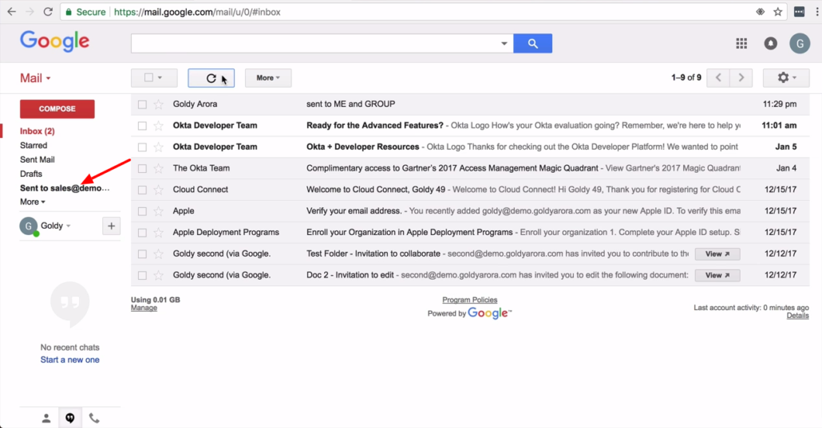Screen dimensions: 822x428
Task: Reload the page with browser refresh icon
Action: tap(48, 11)
